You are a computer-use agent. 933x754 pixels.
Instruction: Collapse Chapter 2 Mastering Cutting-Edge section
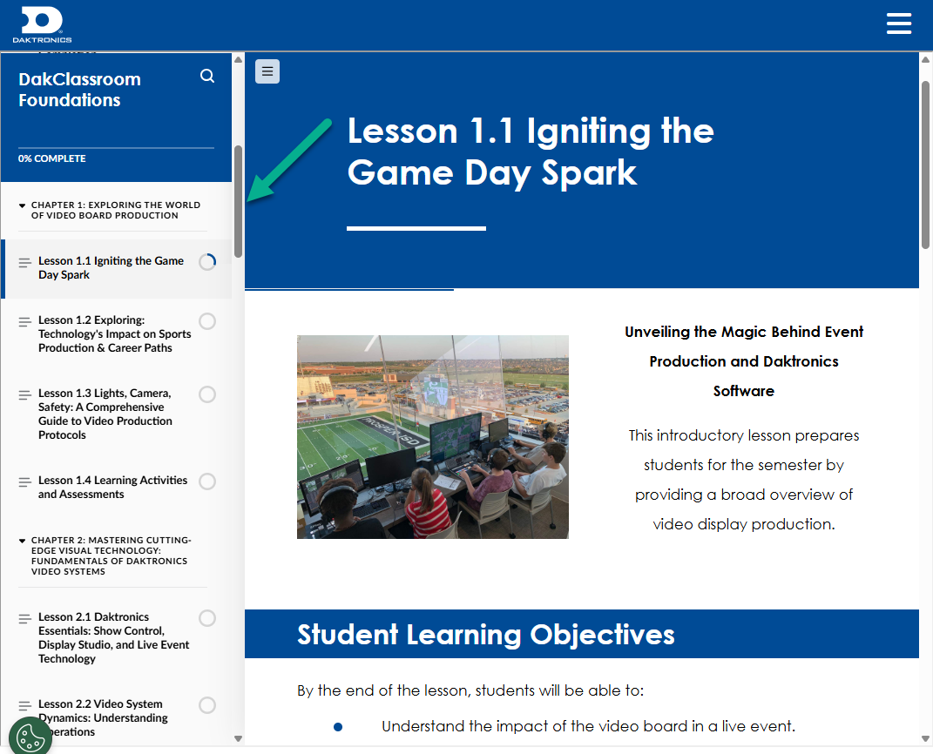(x=23, y=541)
